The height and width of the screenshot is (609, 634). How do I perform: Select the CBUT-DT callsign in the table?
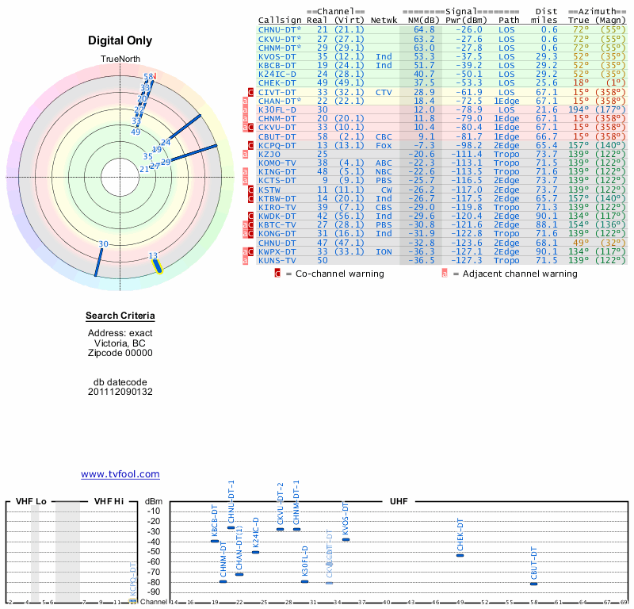tap(277, 136)
